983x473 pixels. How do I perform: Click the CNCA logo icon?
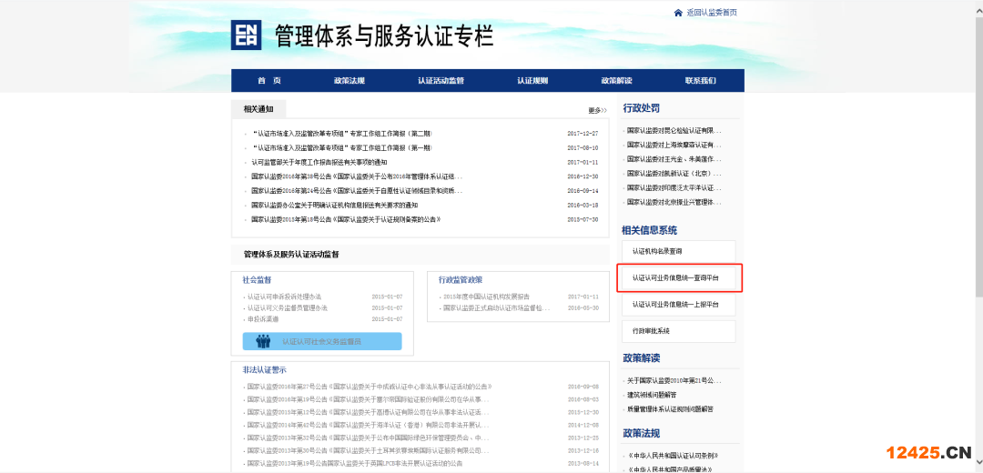point(246,35)
